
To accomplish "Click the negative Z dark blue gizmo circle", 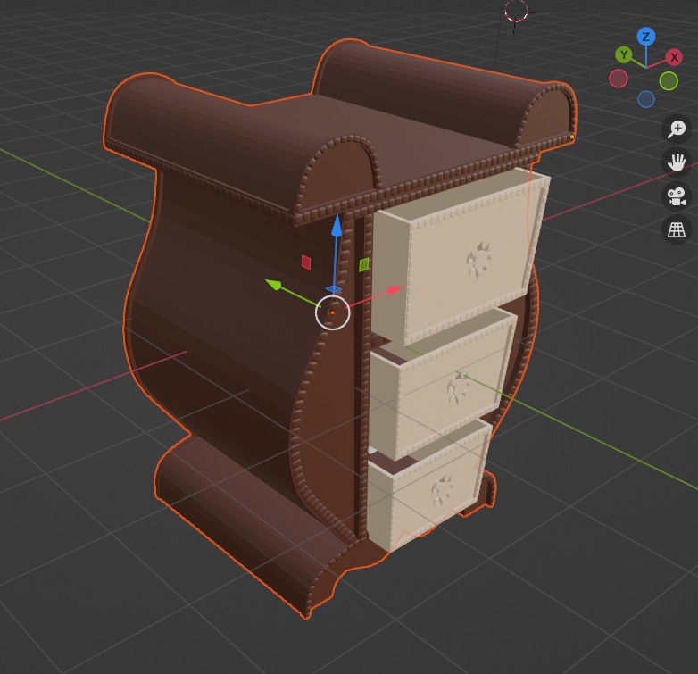I will click(646, 99).
